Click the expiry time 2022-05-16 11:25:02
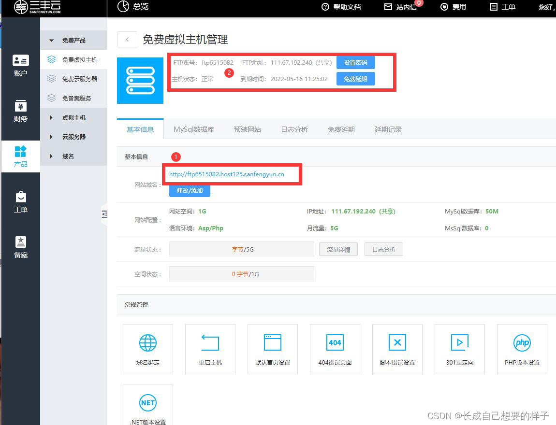Viewport: 556px width, 425px height. pos(299,79)
